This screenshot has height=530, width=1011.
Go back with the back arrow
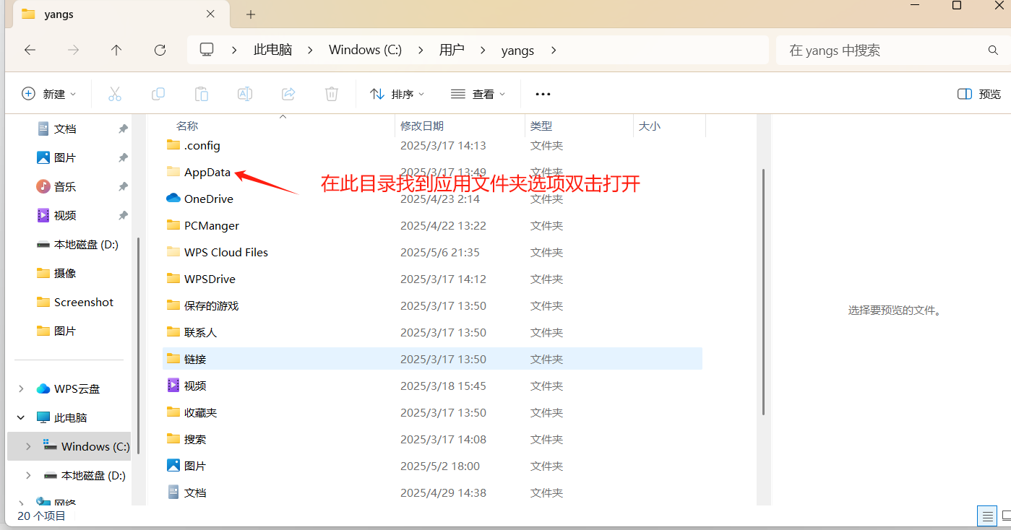30,50
